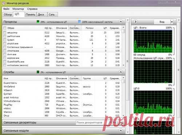
Task: Click the ЦП - Всего graph
Action: tap(153, 41)
